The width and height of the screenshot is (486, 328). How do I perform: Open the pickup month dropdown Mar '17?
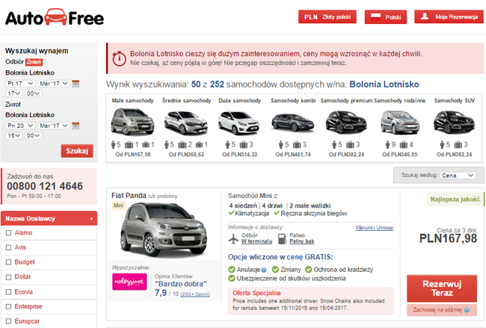[x=54, y=84]
